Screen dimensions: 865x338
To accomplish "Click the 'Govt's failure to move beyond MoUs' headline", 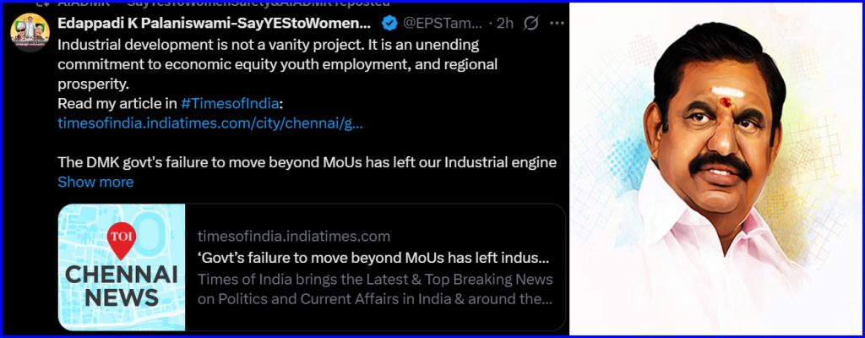I will point(373,258).
